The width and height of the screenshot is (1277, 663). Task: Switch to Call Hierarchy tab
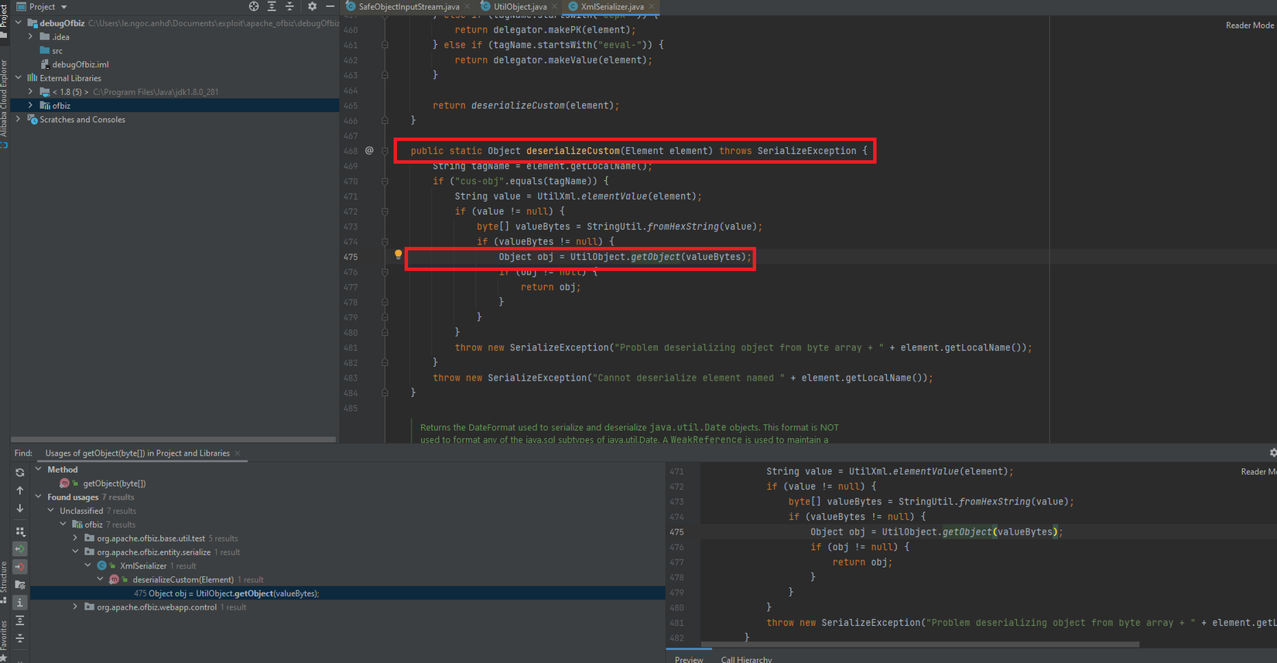click(746, 659)
